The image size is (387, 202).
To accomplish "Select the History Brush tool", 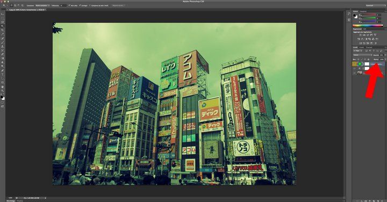I will 3,50.
